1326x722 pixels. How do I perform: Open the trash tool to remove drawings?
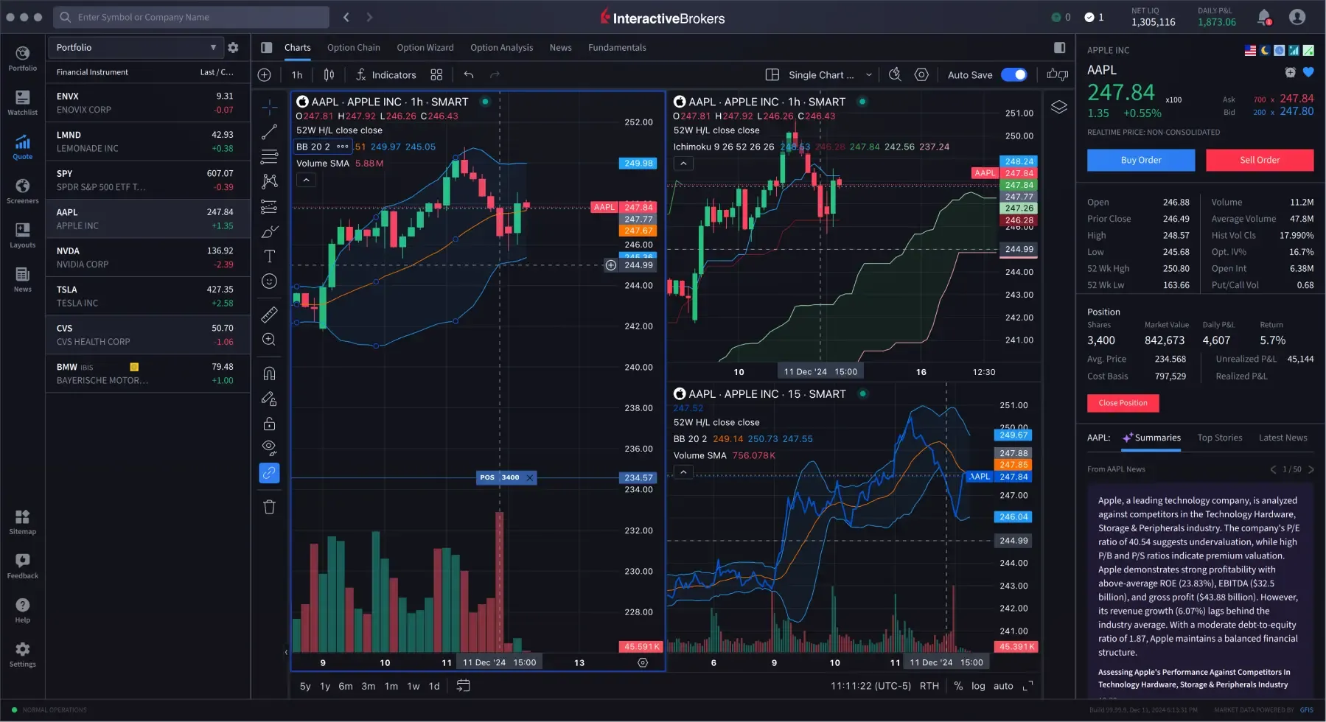click(268, 506)
